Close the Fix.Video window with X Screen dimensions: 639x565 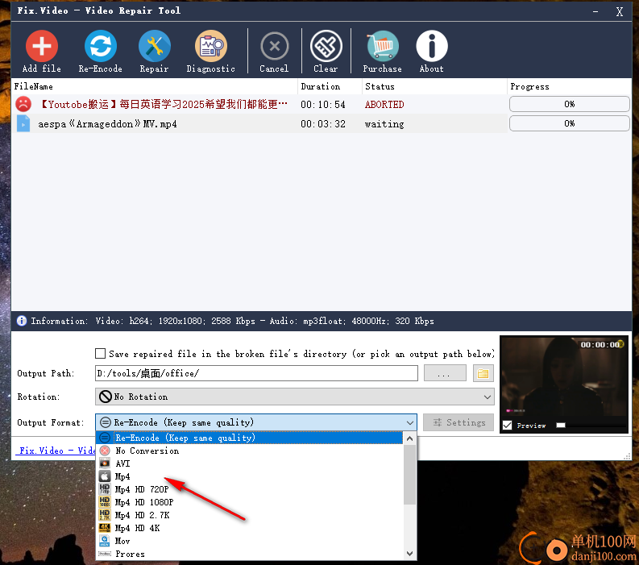click(x=620, y=11)
